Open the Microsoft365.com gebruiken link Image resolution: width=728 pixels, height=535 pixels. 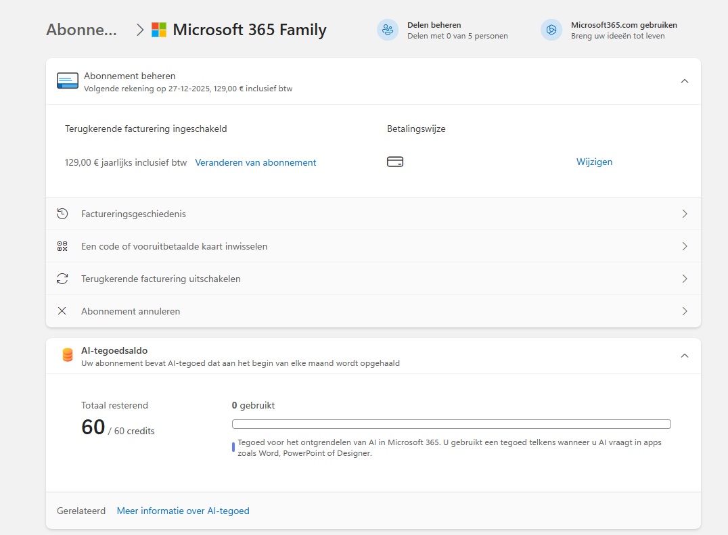click(x=624, y=25)
